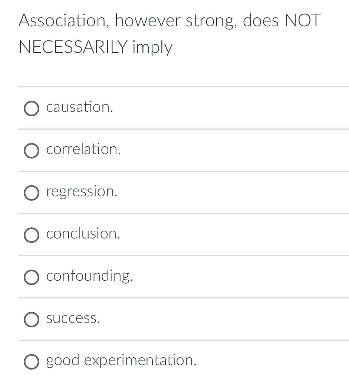The width and height of the screenshot is (349, 377).
Task: Select the 'causation.' radio button
Action: [31, 109]
